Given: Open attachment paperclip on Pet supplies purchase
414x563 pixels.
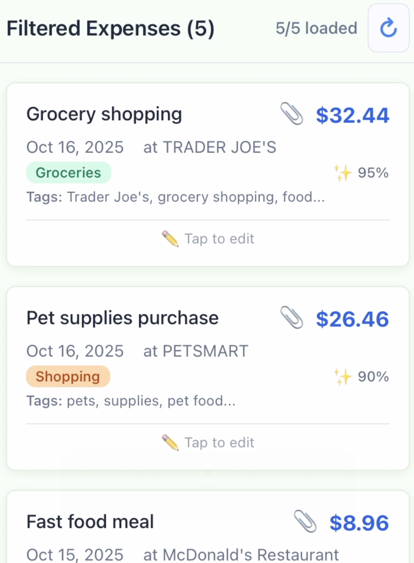Looking at the screenshot, I should [x=292, y=318].
